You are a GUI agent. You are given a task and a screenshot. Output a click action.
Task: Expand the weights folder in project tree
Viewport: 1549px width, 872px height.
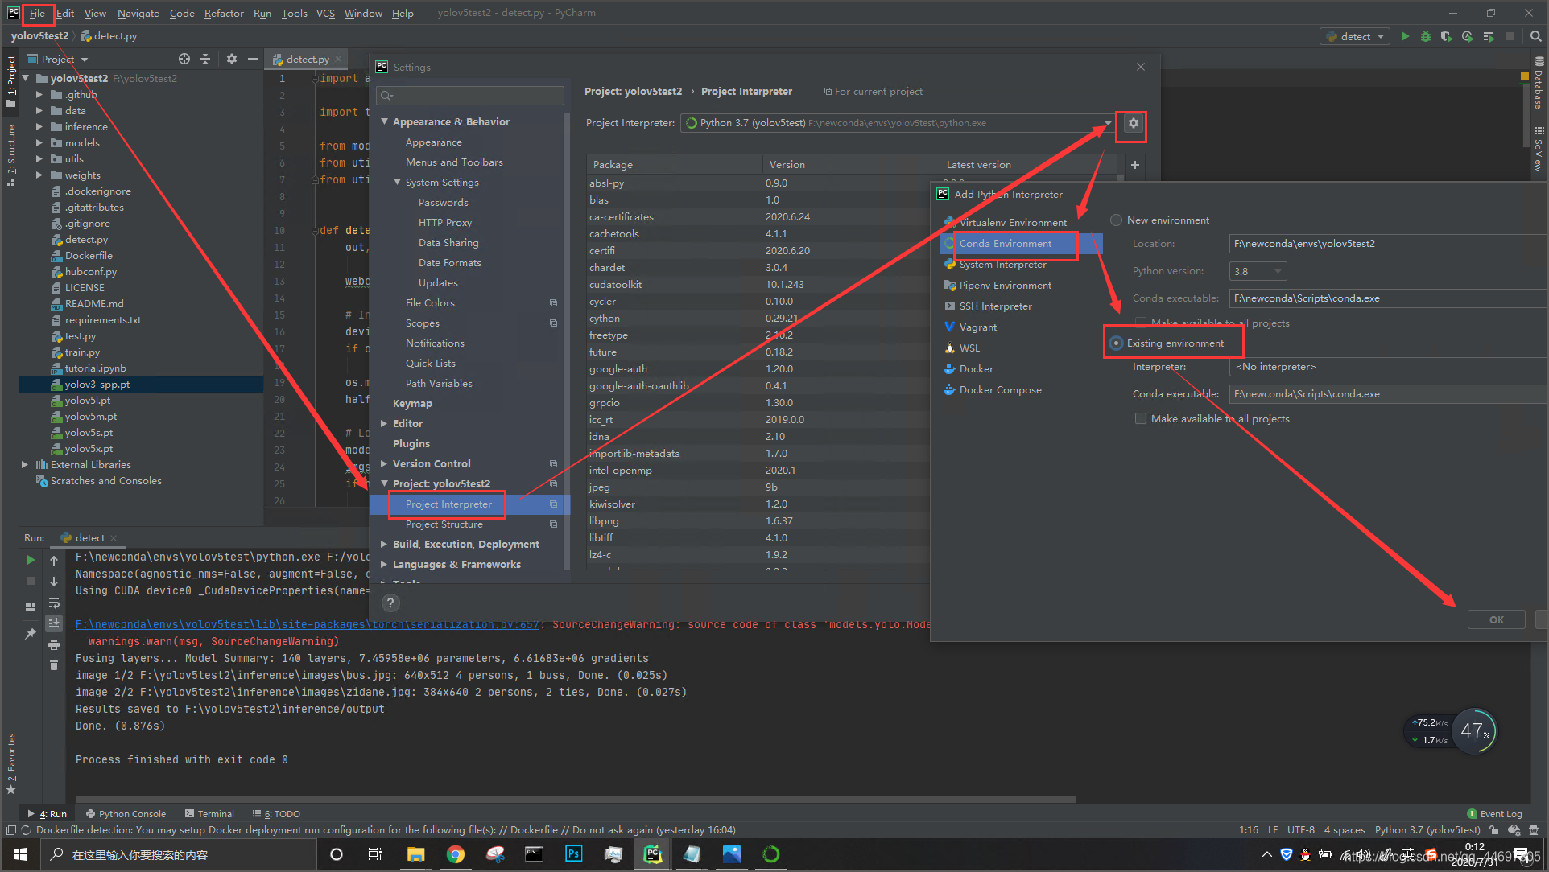tap(39, 175)
